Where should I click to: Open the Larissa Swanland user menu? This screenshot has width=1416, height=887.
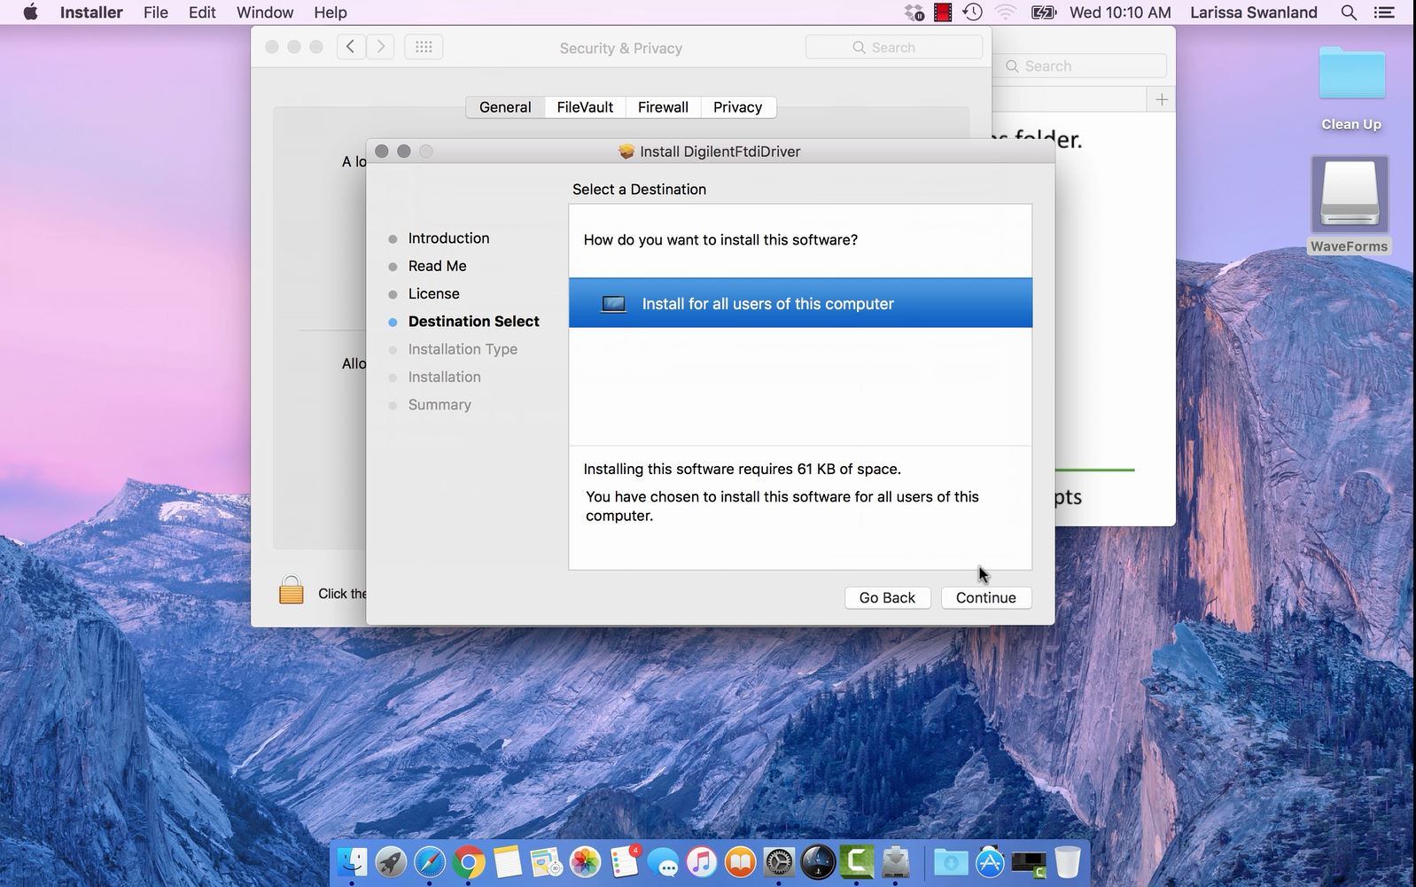tap(1254, 12)
